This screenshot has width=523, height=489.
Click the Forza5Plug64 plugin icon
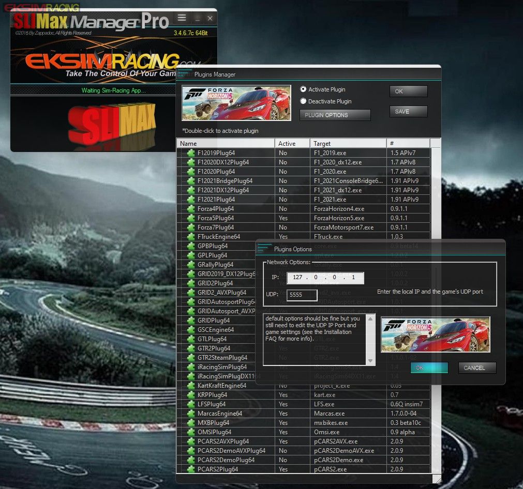pos(191,218)
